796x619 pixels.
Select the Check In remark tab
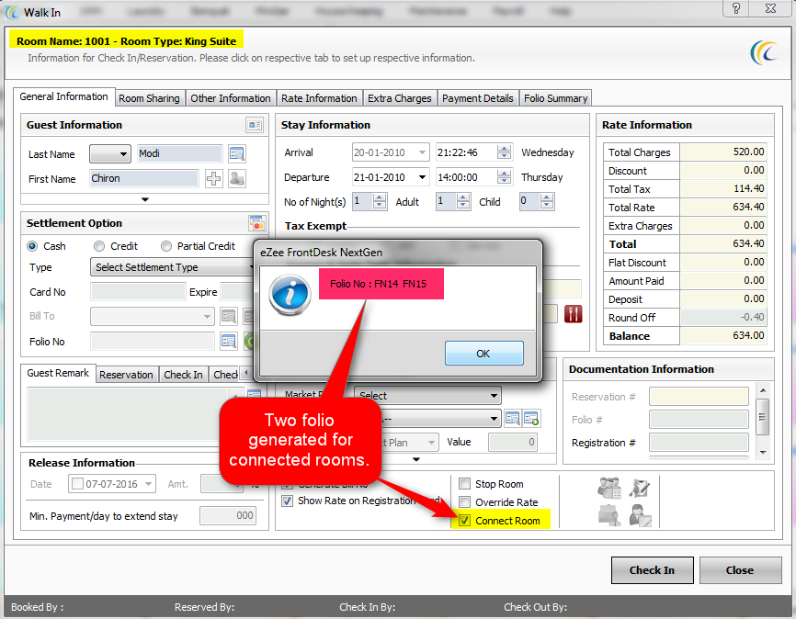183,375
